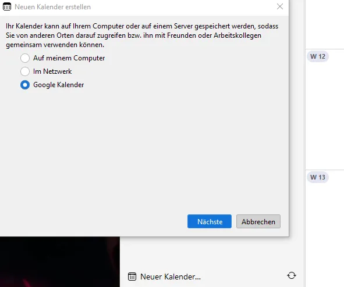Click the dark desktop background below dialog

click(60, 262)
